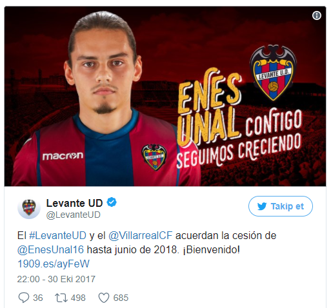
Task: Like the tweet with the heart icon
Action: click(x=104, y=298)
